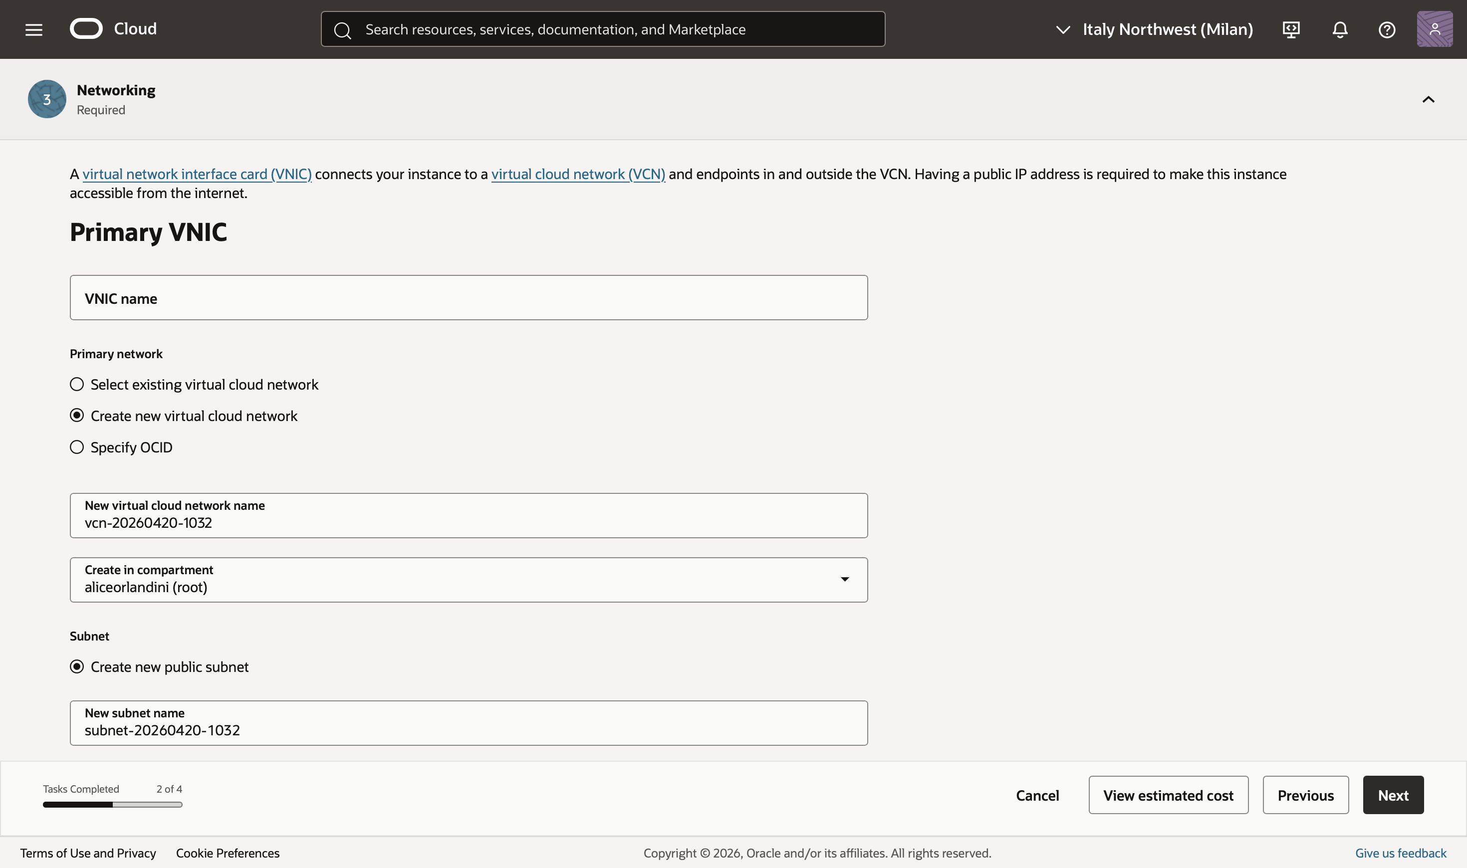Open the user profile avatar

pyautogui.click(x=1434, y=29)
